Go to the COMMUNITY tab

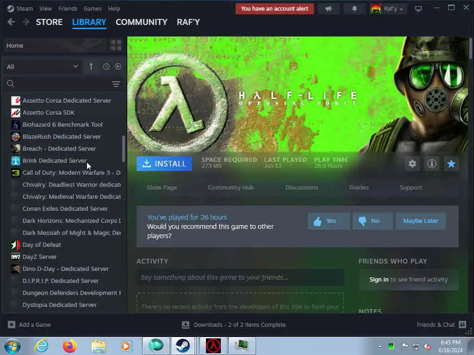point(142,22)
